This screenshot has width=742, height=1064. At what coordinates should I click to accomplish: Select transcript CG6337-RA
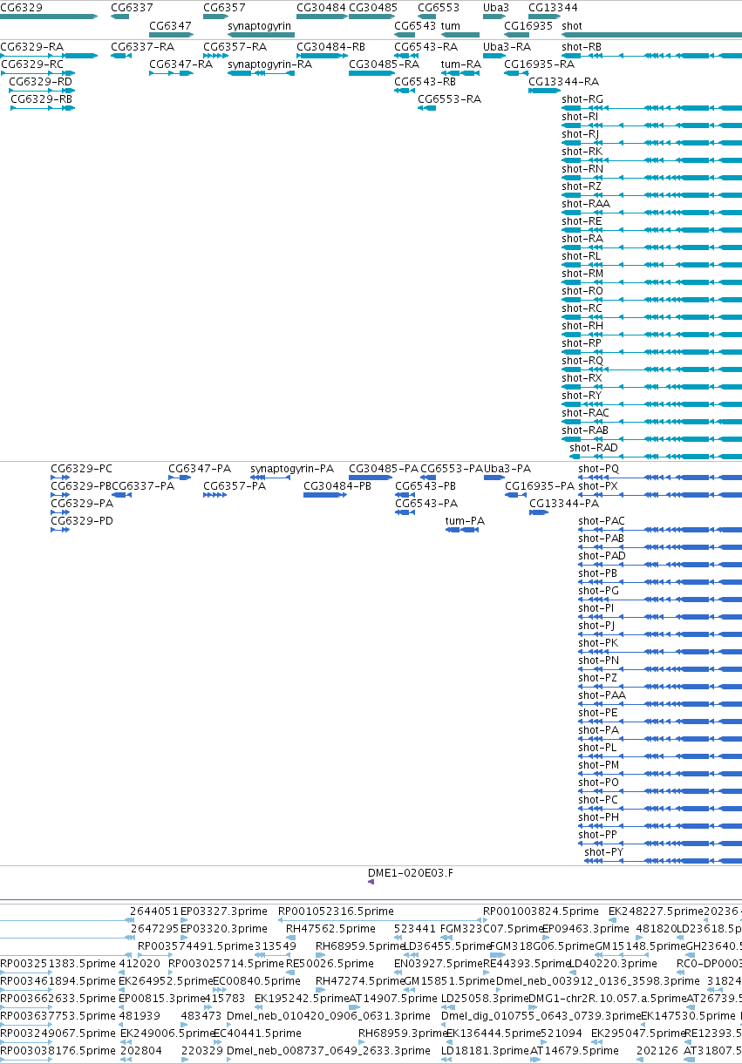[142, 46]
